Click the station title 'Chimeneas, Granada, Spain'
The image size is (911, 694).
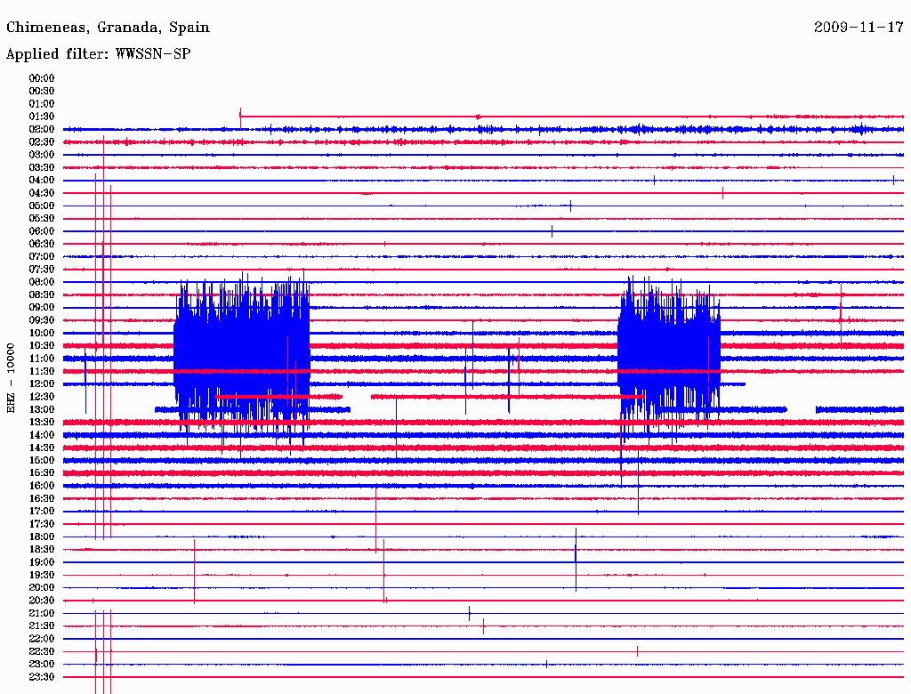tap(108, 28)
